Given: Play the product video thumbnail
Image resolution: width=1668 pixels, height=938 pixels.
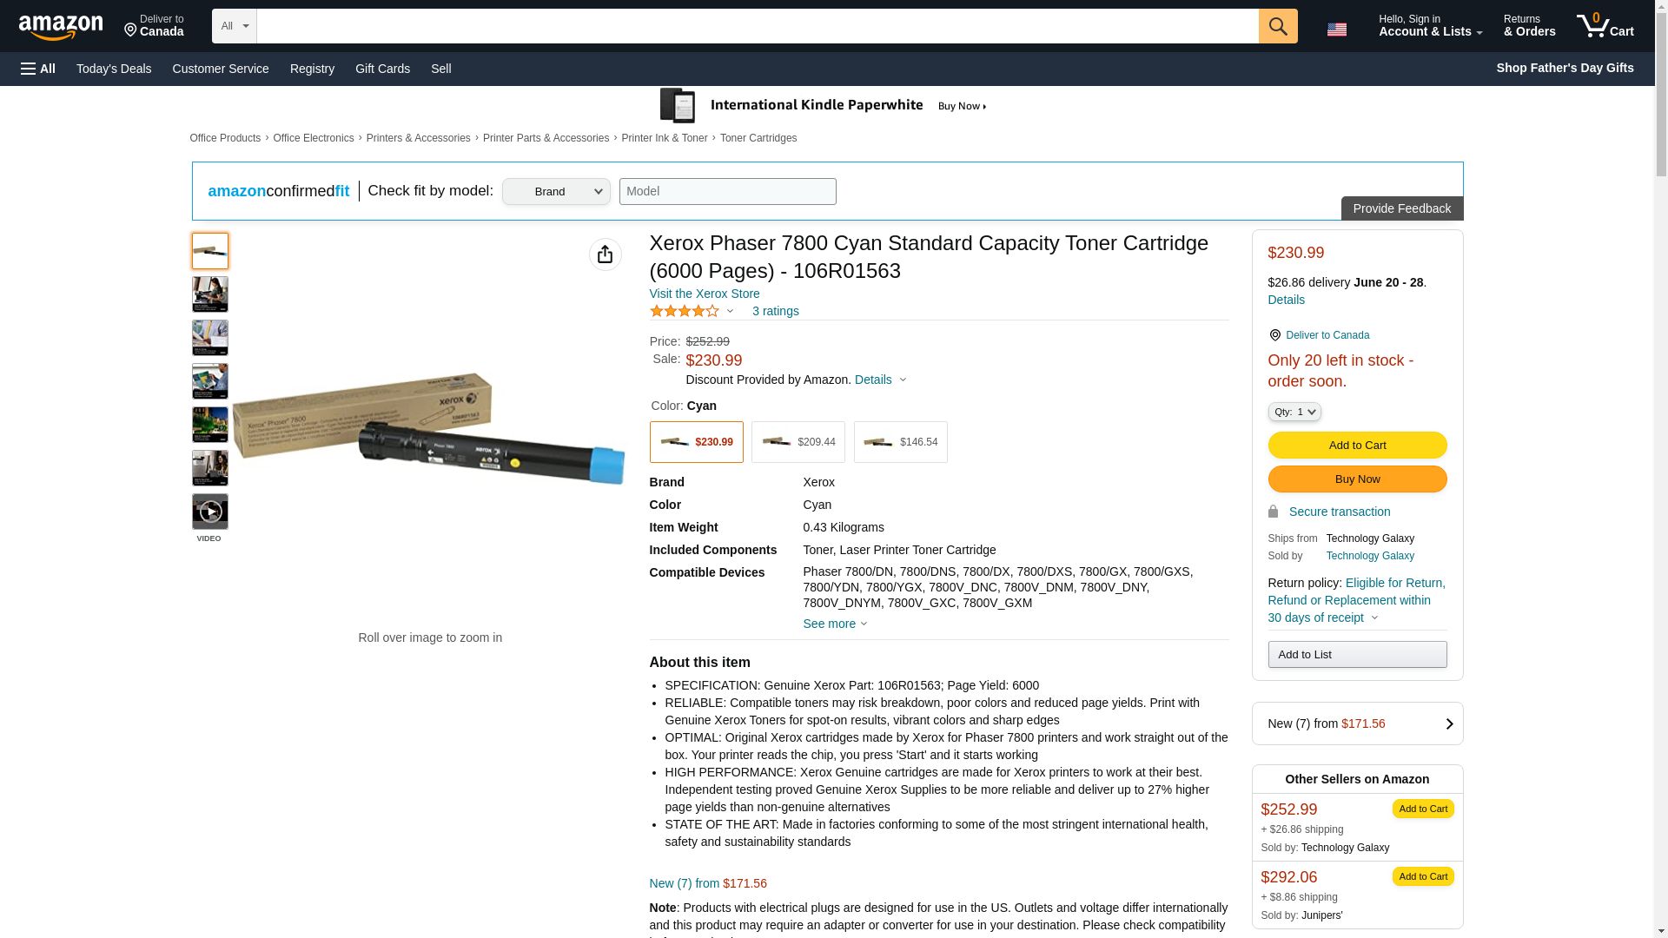Looking at the screenshot, I should coord(209,512).
